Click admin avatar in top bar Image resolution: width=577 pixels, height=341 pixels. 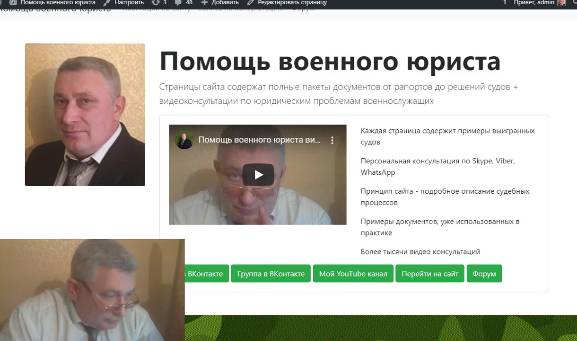[561, 3]
